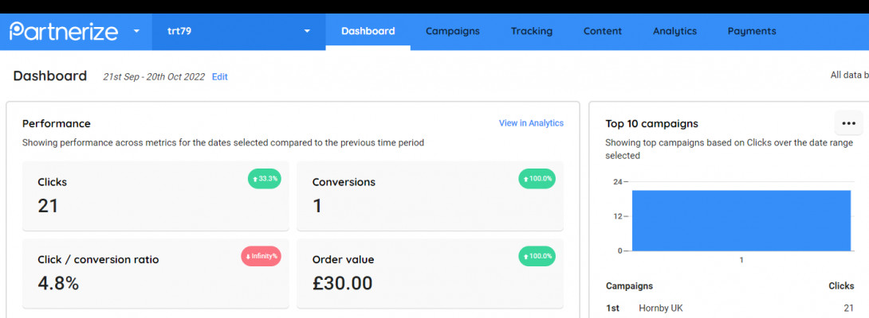Image resolution: width=869 pixels, height=318 pixels.
Task: Go to the Tracking tab
Action: 531,31
